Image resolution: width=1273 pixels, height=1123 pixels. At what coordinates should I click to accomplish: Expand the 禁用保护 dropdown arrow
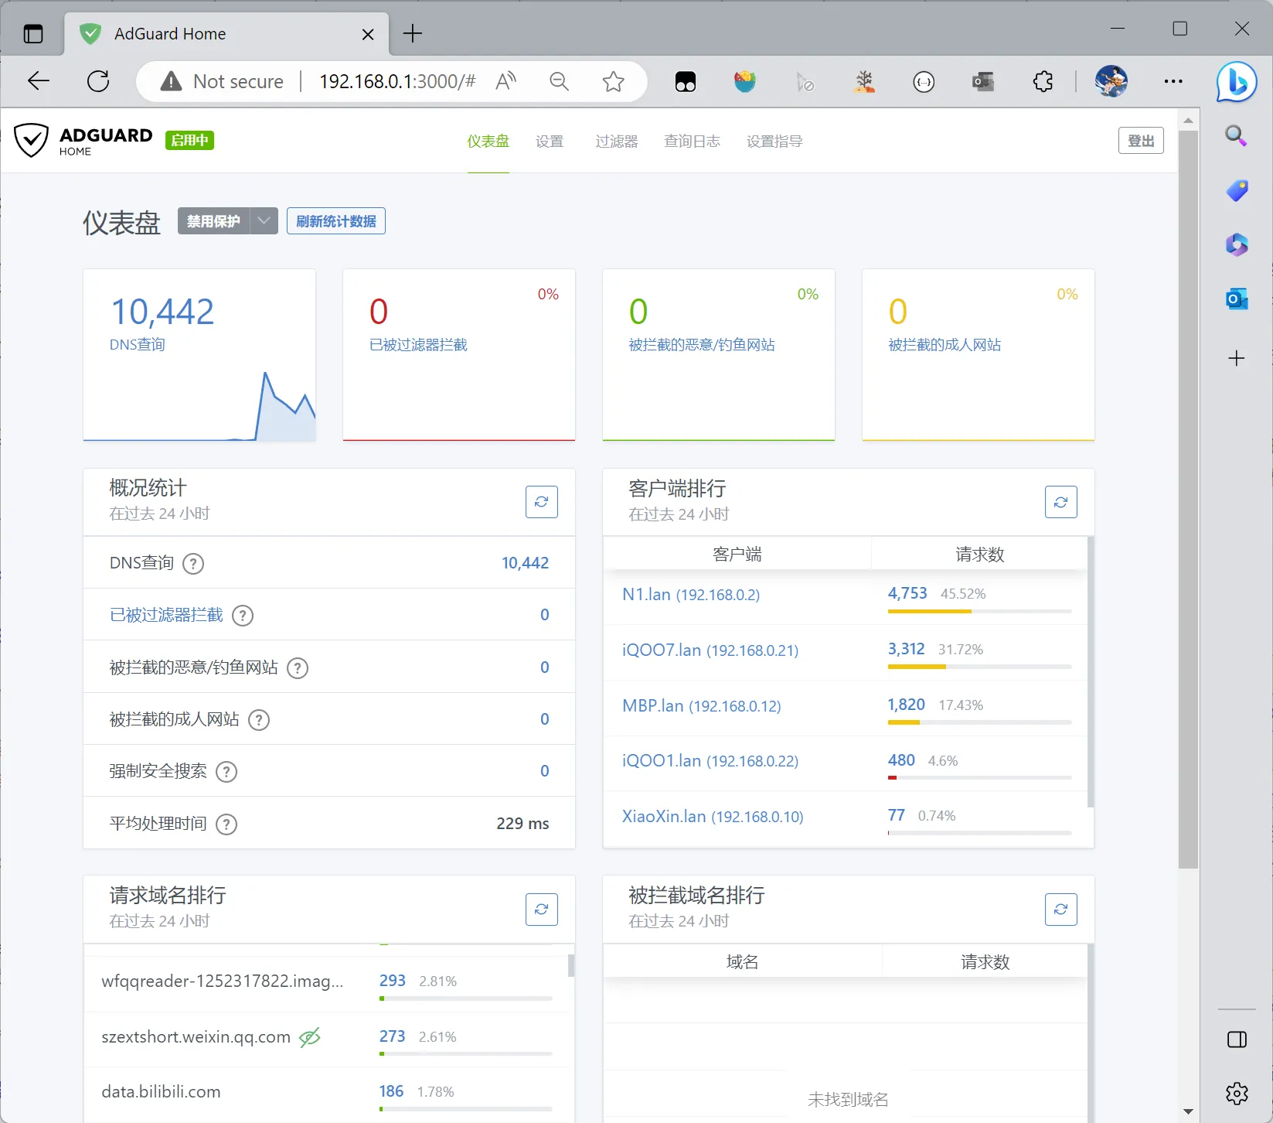pyautogui.click(x=264, y=221)
